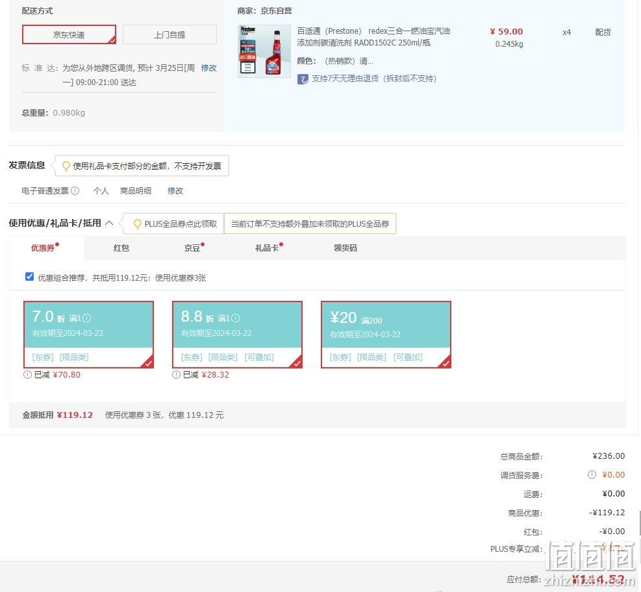Click info icon beside 已减 ¥70.80
Screen dimensions: 641x592
(x=27, y=375)
